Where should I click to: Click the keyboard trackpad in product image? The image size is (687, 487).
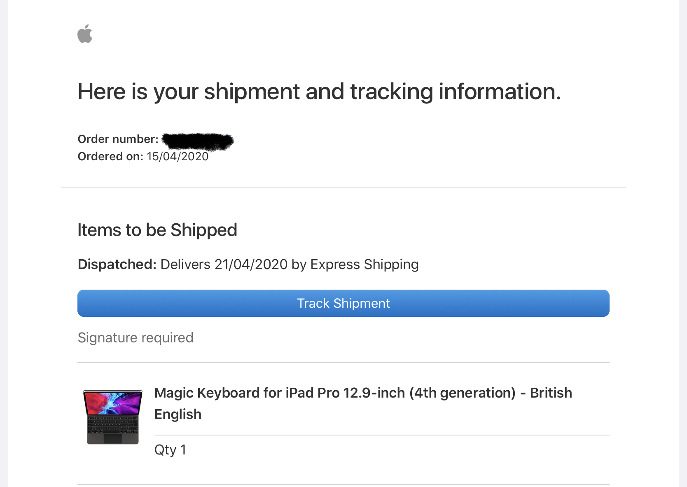tap(112, 438)
